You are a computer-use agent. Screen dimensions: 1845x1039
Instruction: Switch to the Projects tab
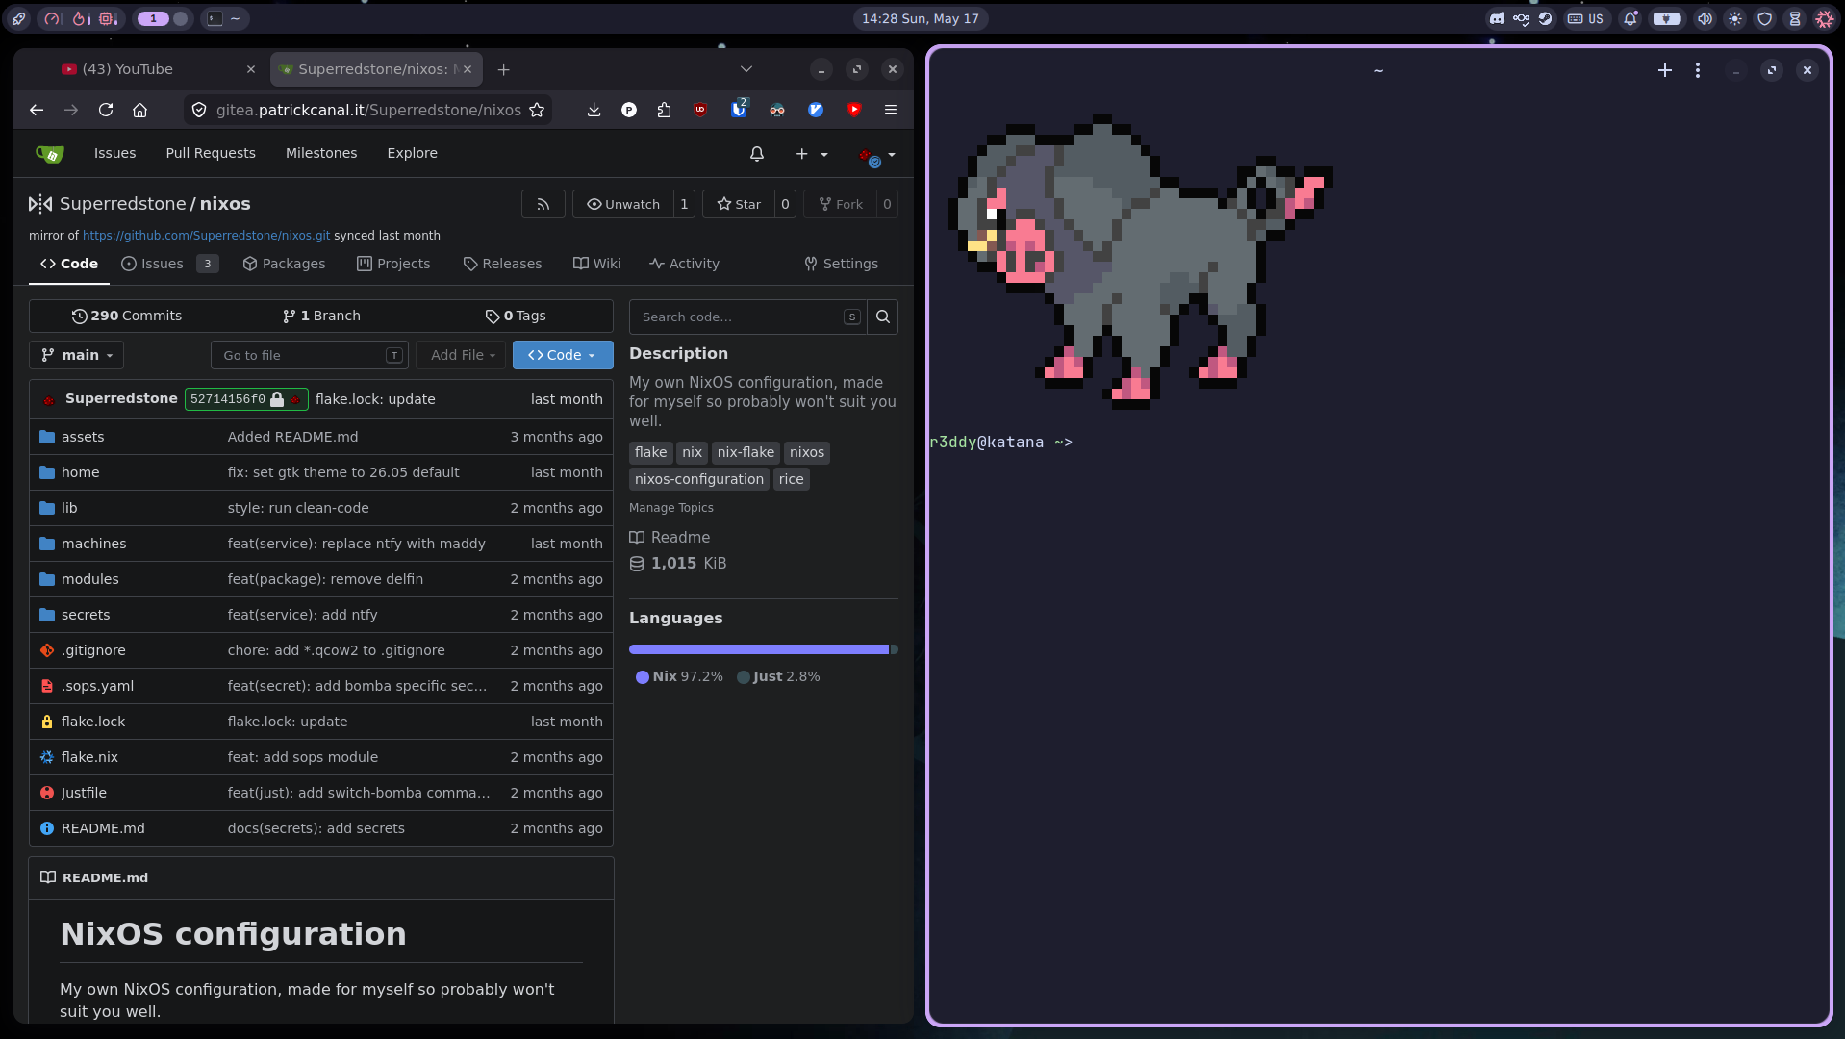pos(393,264)
